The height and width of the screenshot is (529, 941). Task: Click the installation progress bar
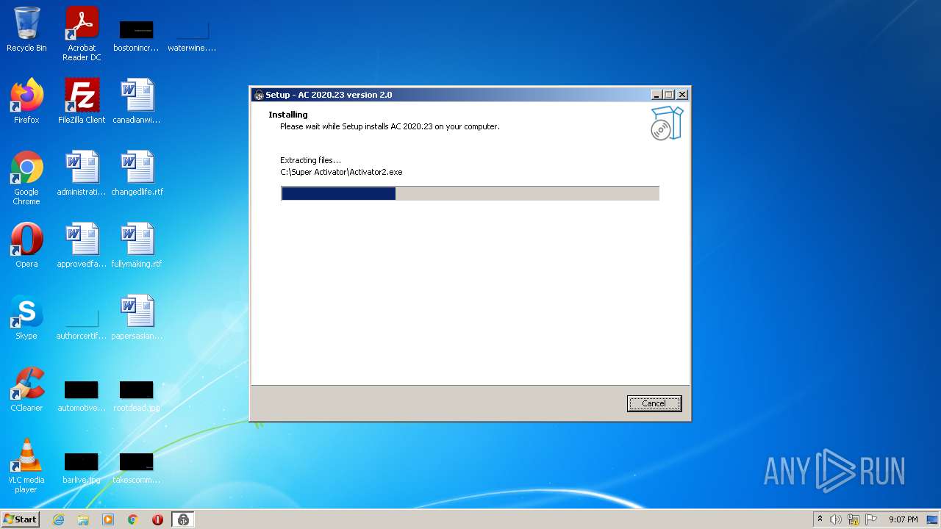(x=470, y=193)
